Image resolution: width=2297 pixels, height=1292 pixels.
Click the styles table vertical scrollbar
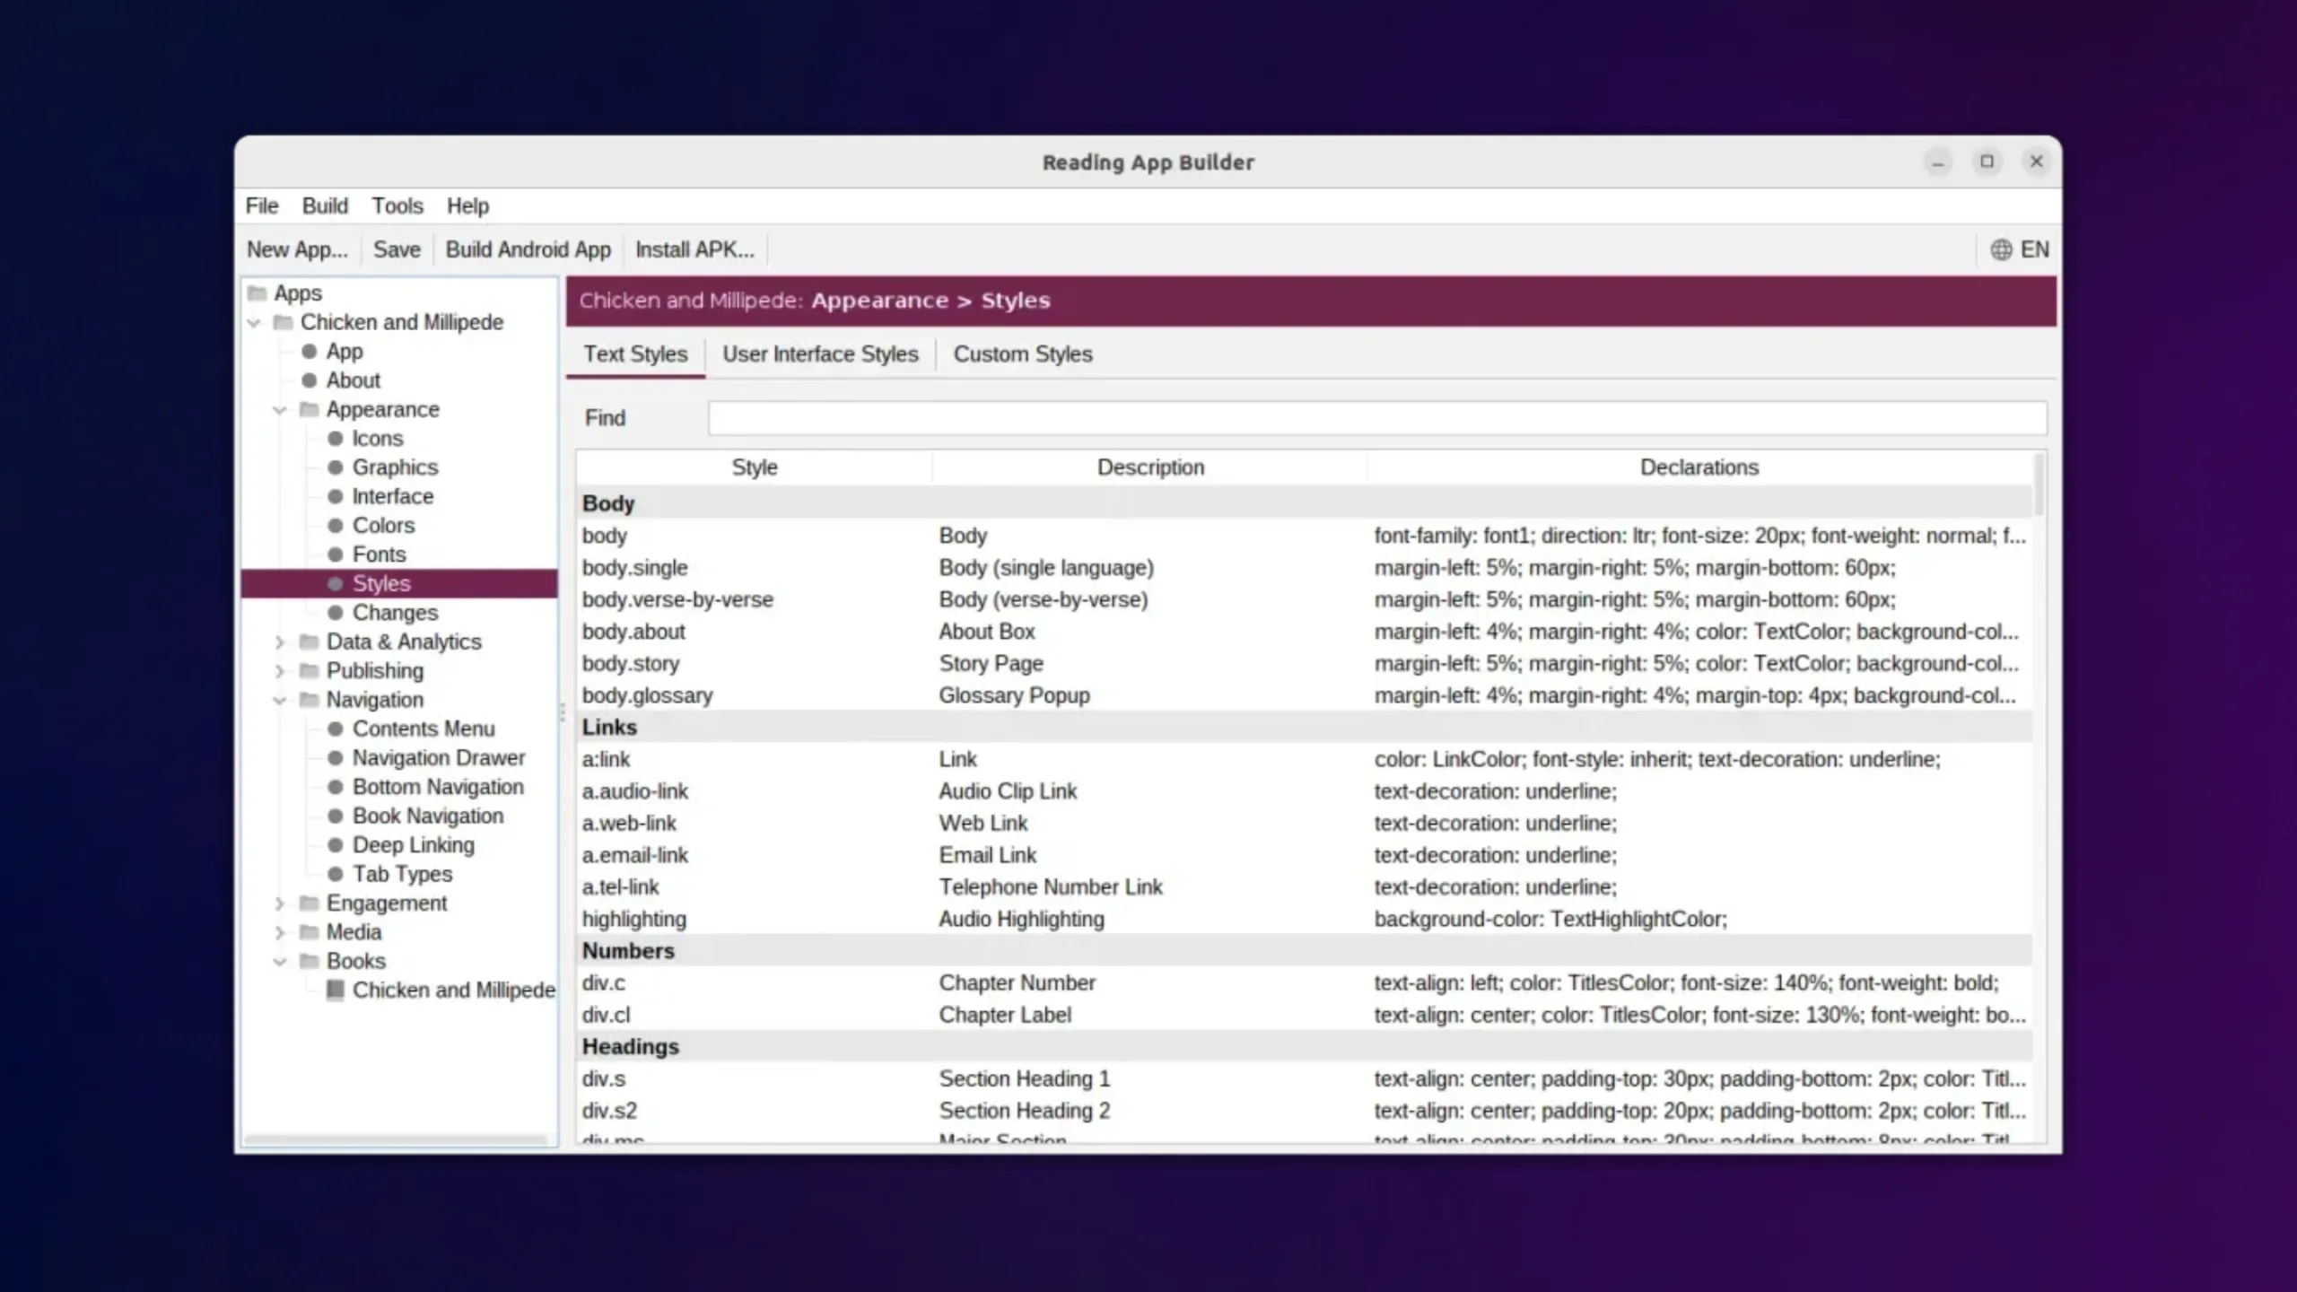pos(2039,485)
